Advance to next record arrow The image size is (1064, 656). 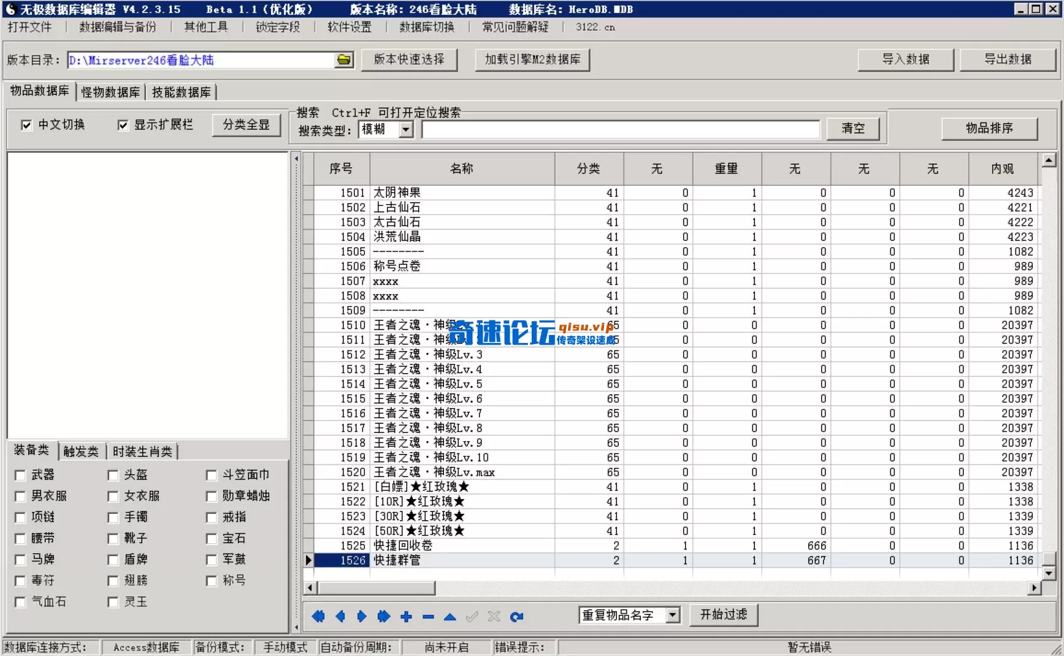click(x=362, y=616)
